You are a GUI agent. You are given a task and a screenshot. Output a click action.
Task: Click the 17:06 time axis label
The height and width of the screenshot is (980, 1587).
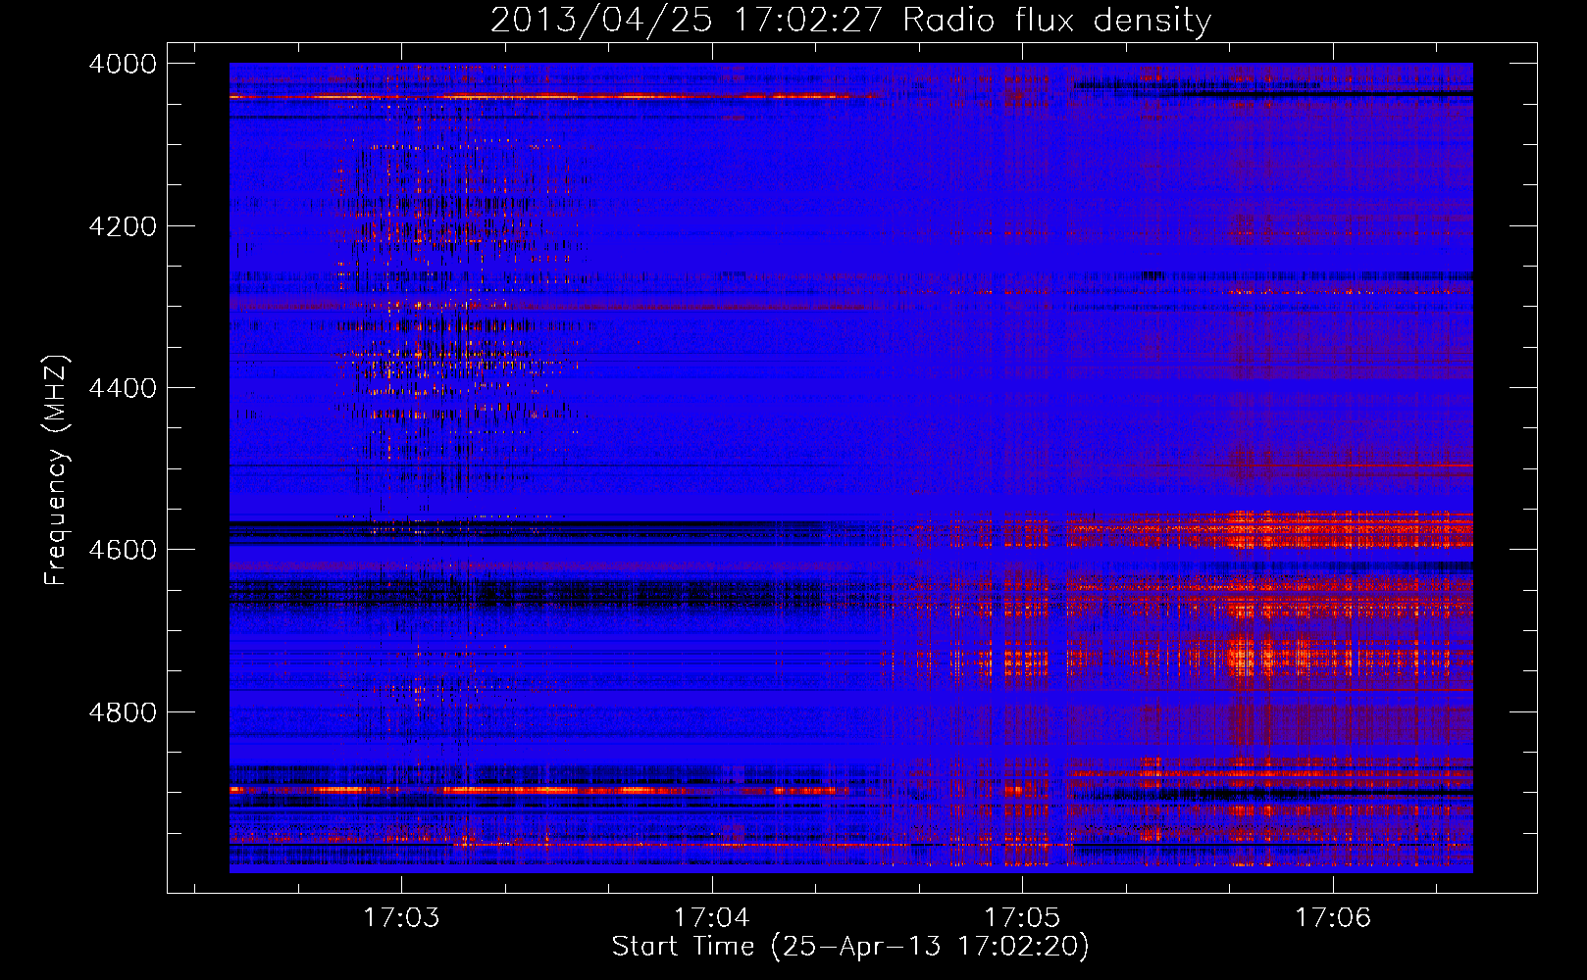(x=1332, y=918)
